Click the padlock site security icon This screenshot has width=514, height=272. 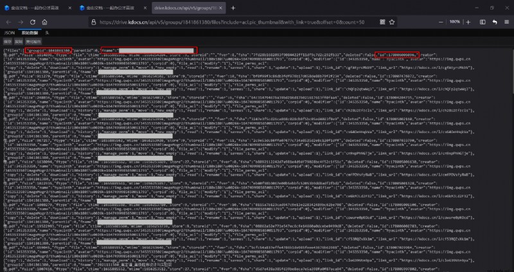point(93,22)
